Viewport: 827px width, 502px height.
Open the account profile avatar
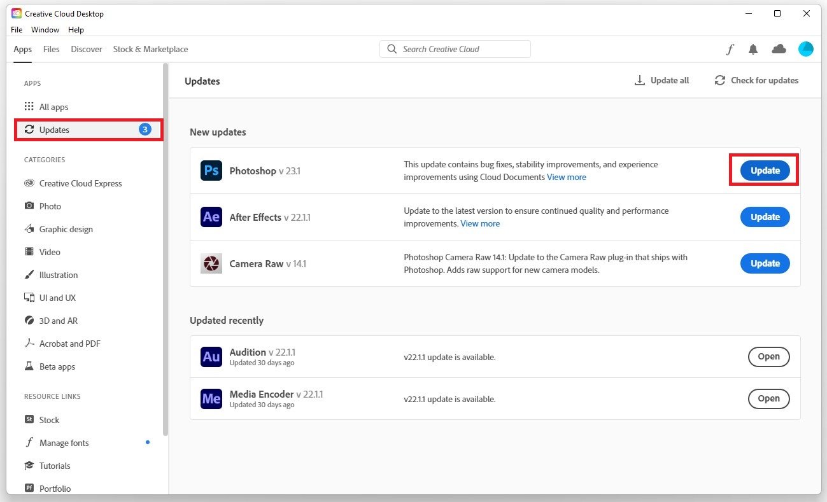pos(805,49)
